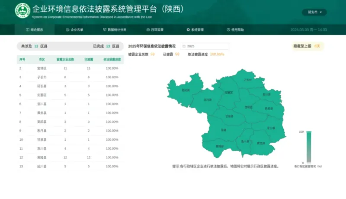Click the 日常监督 menu icon
The width and height of the screenshot is (346, 199).
148,30
